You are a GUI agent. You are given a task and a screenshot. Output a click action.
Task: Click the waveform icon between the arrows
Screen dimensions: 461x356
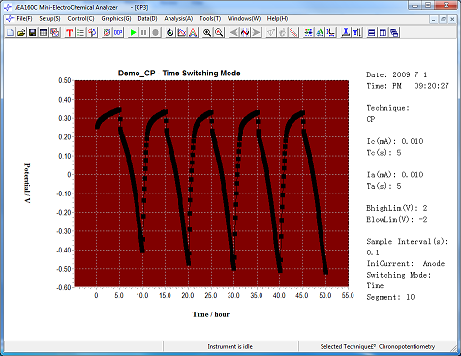coord(245,32)
